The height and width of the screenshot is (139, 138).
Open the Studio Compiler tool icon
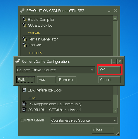[x=24, y=19]
